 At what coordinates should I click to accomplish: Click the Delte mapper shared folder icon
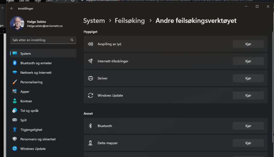(90, 143)
